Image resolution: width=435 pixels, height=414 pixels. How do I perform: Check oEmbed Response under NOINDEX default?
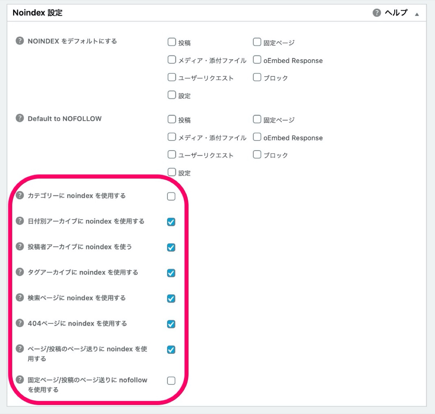point(257,59)
